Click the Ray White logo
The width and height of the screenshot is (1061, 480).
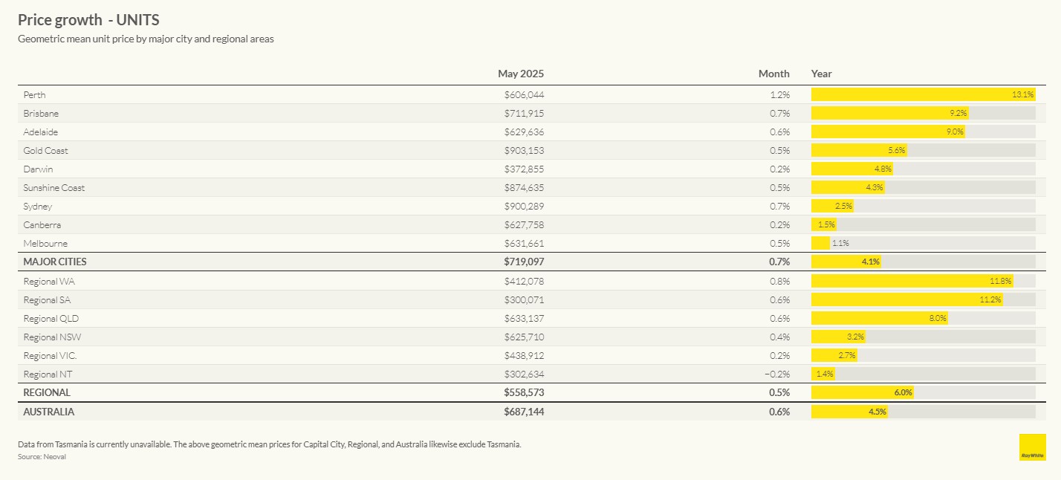coord(1032,447)
